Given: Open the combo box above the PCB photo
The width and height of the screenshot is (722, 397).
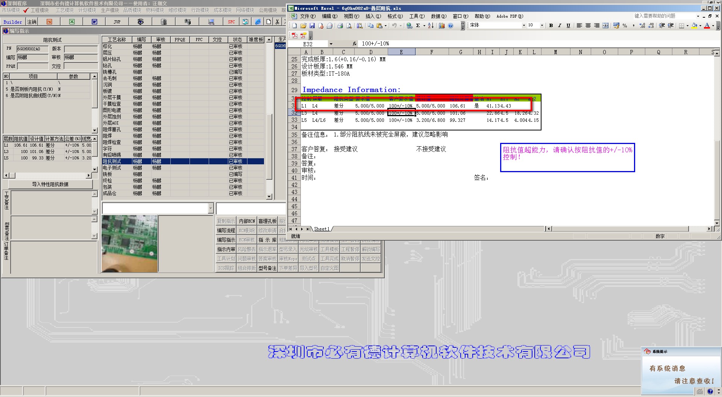Looking at the screenshot, I should [158, 208].
